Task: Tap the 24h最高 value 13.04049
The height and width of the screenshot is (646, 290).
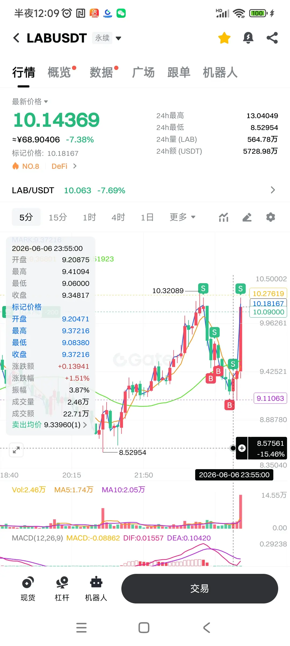Action: pyautogui.click(x=262, y=116)
